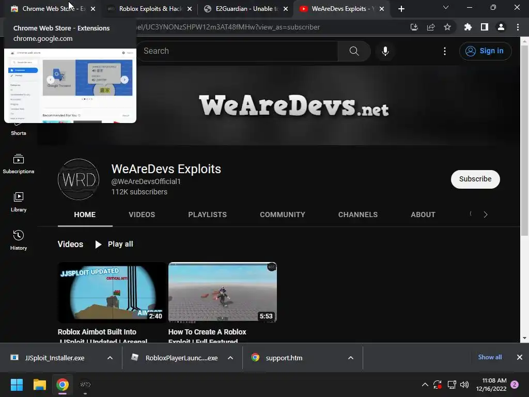This screenshot has height=397, width=529.
Task: Click the YouTube search magnifier button
Action: [354, 51]
